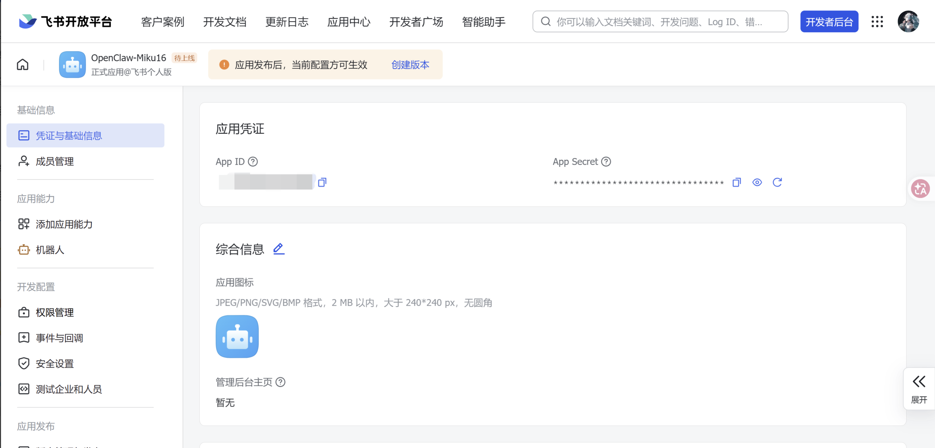This screenshot has width=935, height=448.
Task: Edit 综合信息 with pencil icon
Action: point(278,249)
